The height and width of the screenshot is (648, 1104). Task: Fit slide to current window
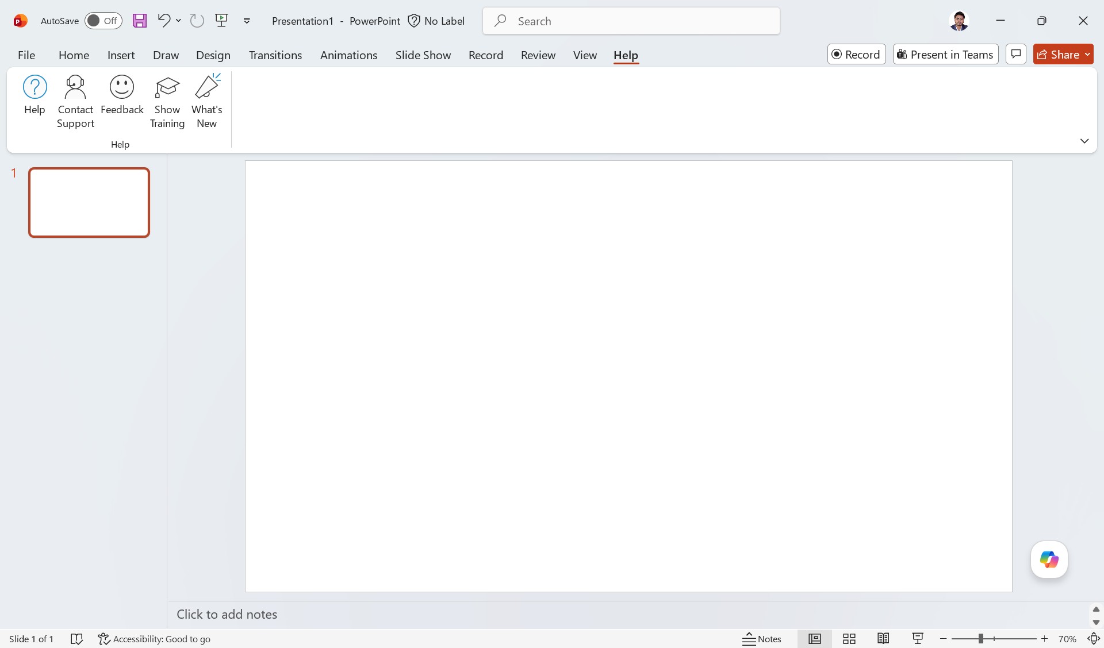pyautogui.click(x=1094, y=639)
